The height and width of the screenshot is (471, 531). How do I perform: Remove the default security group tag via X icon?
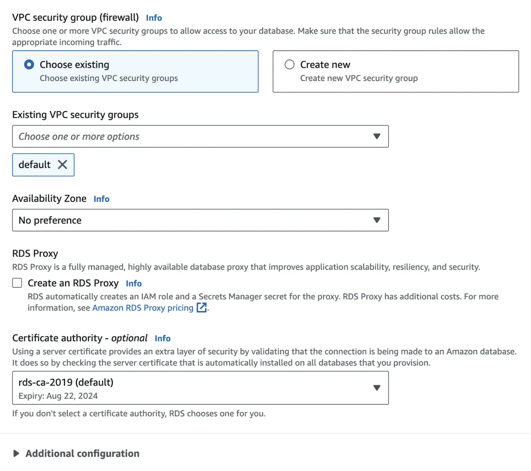[x=62, y=164]
